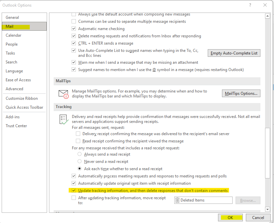The width and height of the screenshot is (274, 223).
Task: Toggle missing attachment warning checkbox
Action: coord(74,62)
